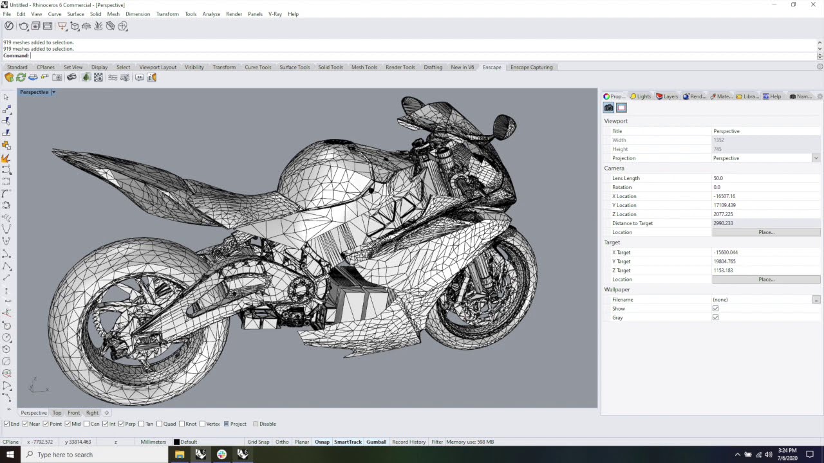
Task: Toggle the Near osnap checkbox
Action: [x=26, y=424]
